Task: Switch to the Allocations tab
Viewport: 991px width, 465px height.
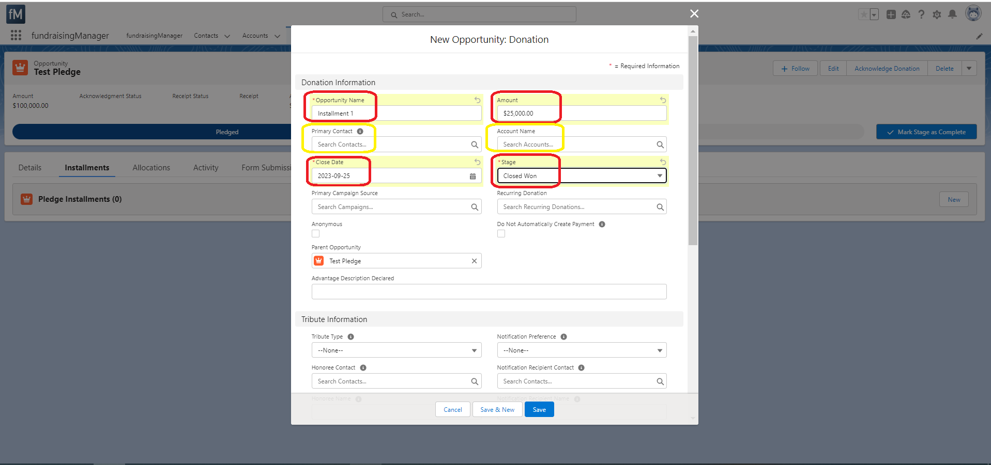Action: pos(151,168)
